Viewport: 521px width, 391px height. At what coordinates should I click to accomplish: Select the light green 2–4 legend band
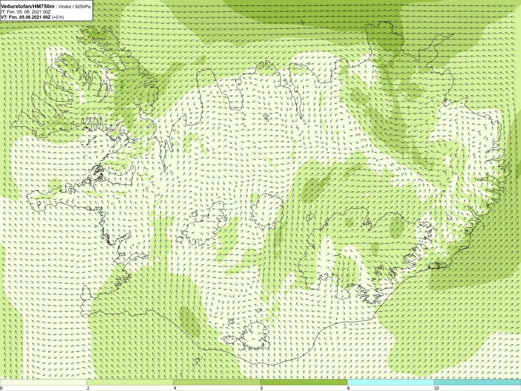130,382
